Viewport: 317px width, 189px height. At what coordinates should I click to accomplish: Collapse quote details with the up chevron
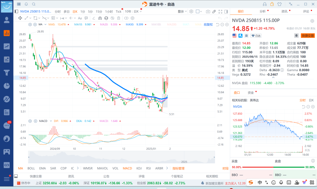coord(273,77)
